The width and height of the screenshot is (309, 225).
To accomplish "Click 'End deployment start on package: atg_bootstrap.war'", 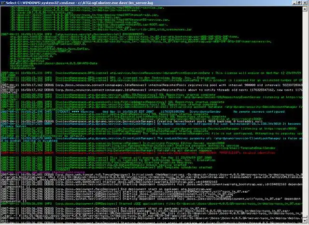I will (x=167, y=189).
